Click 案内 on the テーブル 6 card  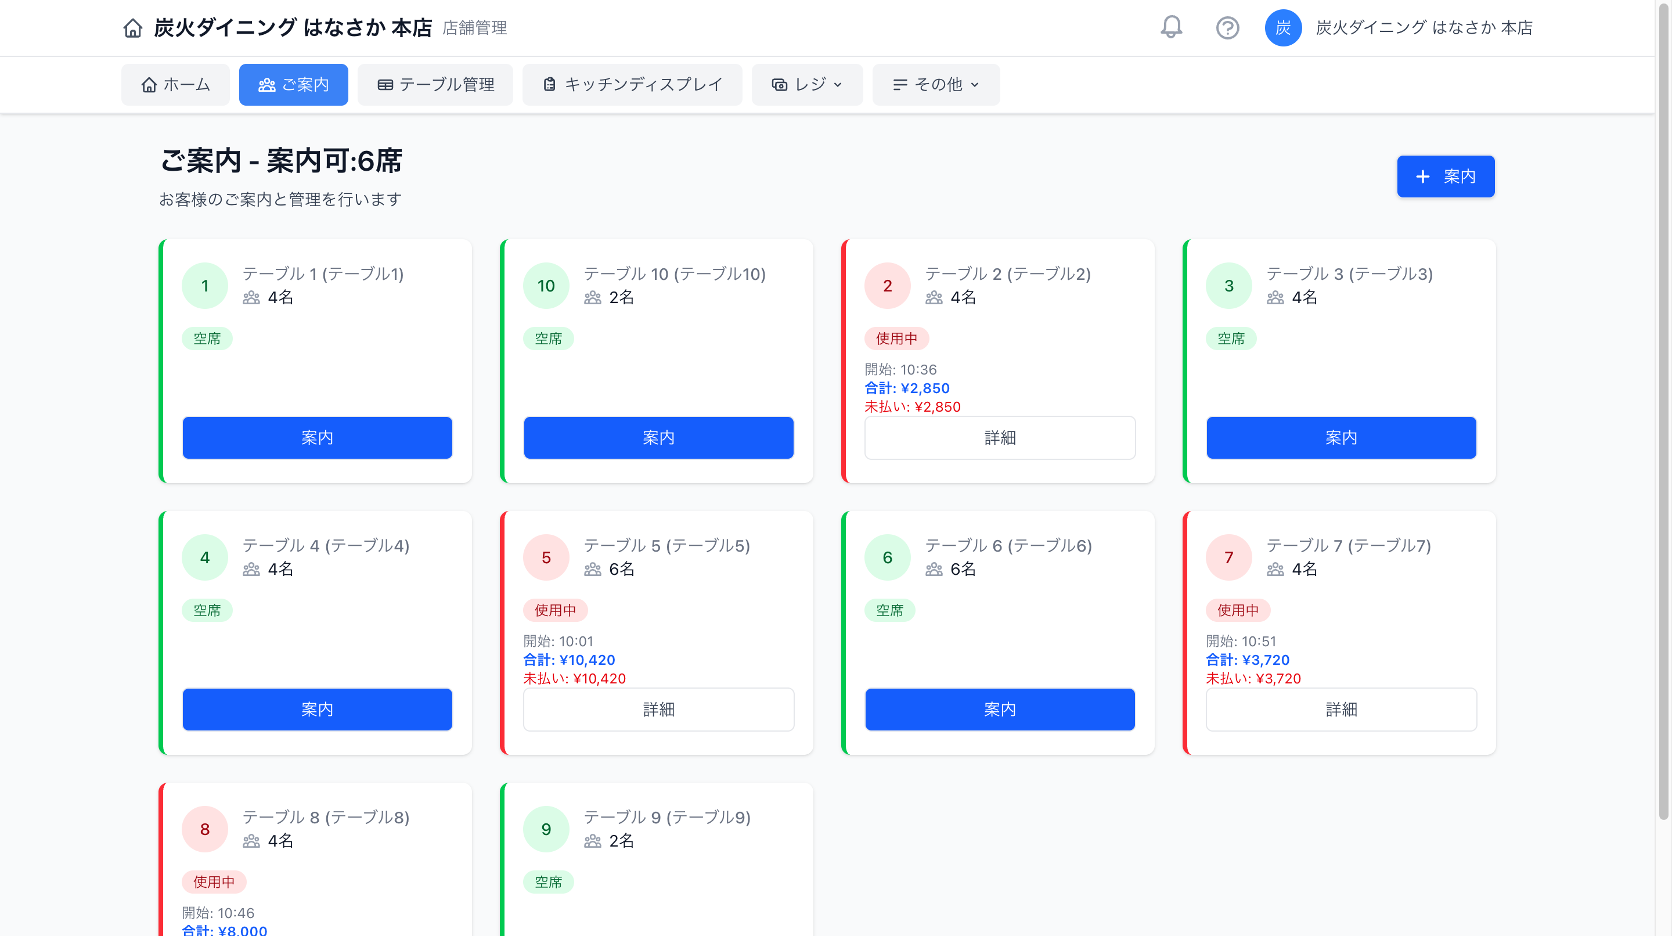click(x=1000, y=710)
